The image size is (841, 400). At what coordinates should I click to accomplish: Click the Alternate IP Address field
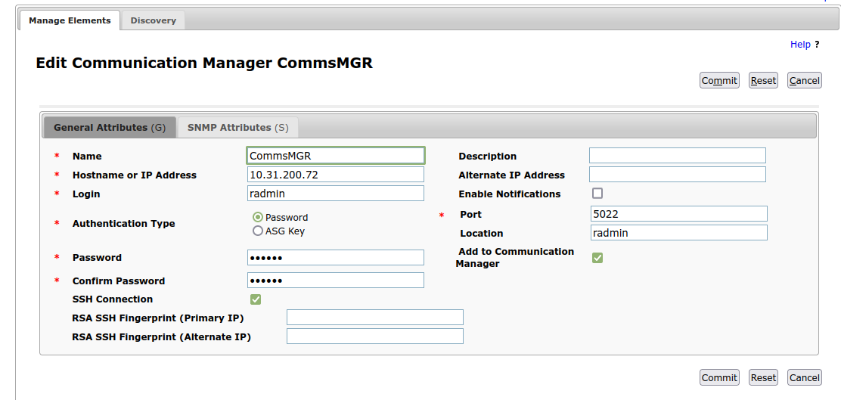pos(678,174)
